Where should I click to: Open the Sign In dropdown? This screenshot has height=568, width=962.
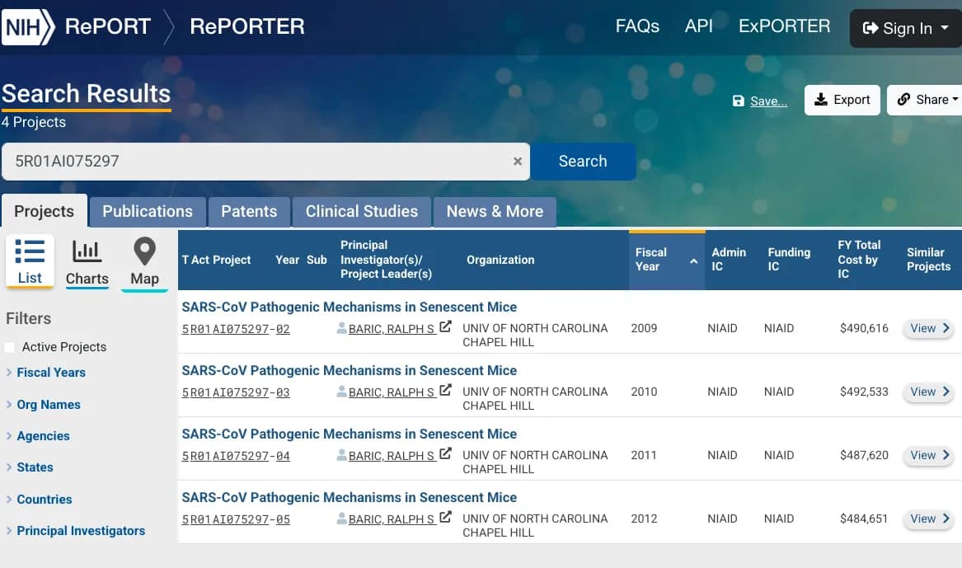point(906,28)
